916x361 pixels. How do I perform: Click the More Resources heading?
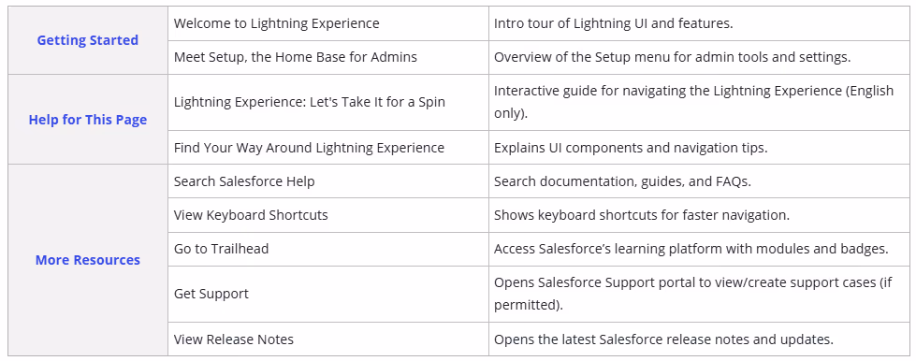(x=88, y=260)
